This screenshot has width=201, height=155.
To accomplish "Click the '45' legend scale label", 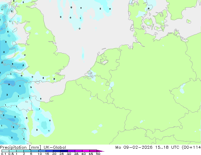I will (x=91, y=154).
